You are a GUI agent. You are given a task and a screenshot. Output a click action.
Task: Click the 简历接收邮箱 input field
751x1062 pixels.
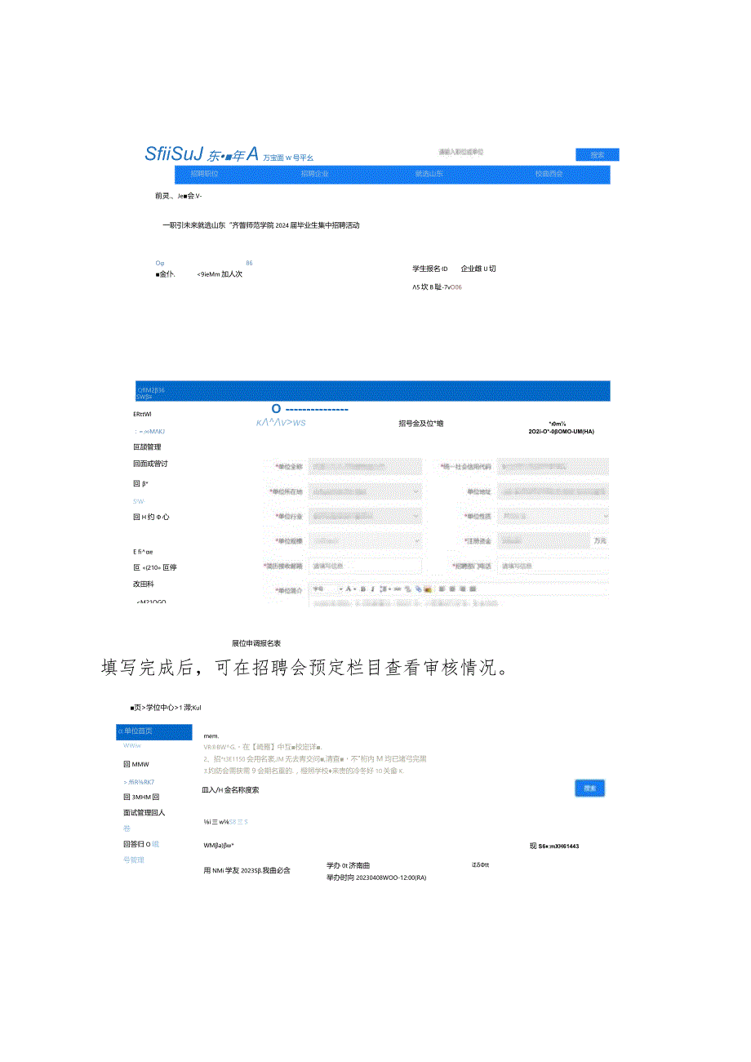(365, 565)
